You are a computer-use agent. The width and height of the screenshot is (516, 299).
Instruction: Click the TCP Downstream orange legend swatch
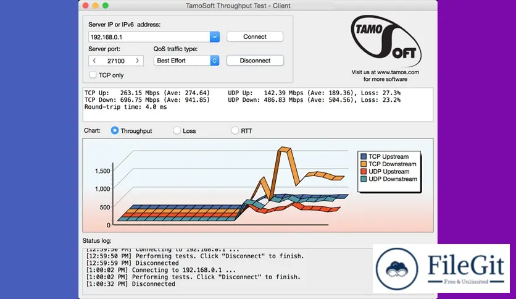[364, 164]
